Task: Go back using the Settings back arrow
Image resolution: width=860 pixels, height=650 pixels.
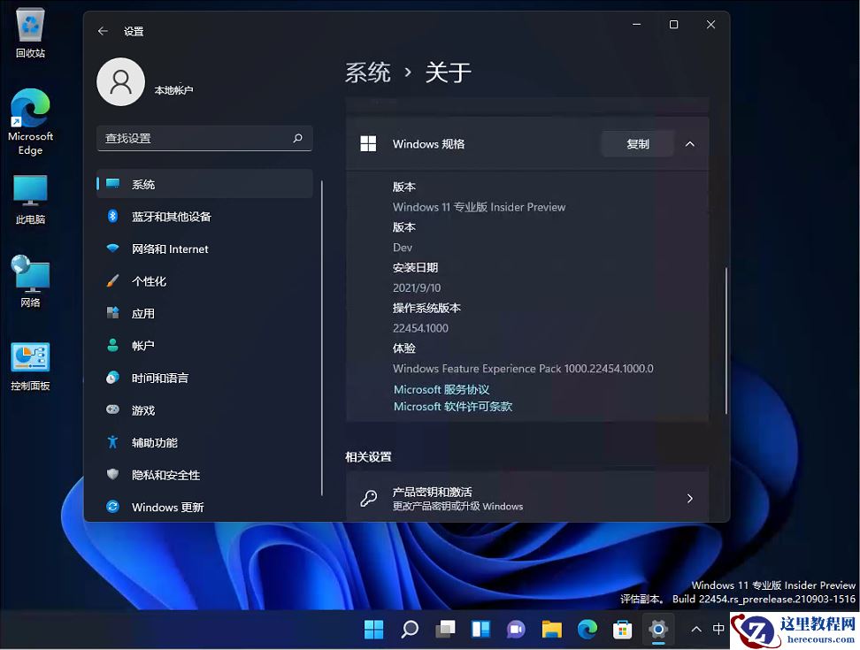Action: click(103, 30)
